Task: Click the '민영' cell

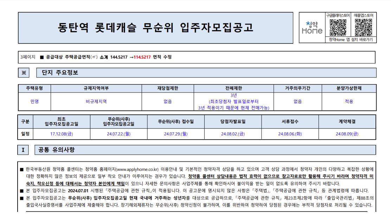Action: tap(34, 101)
